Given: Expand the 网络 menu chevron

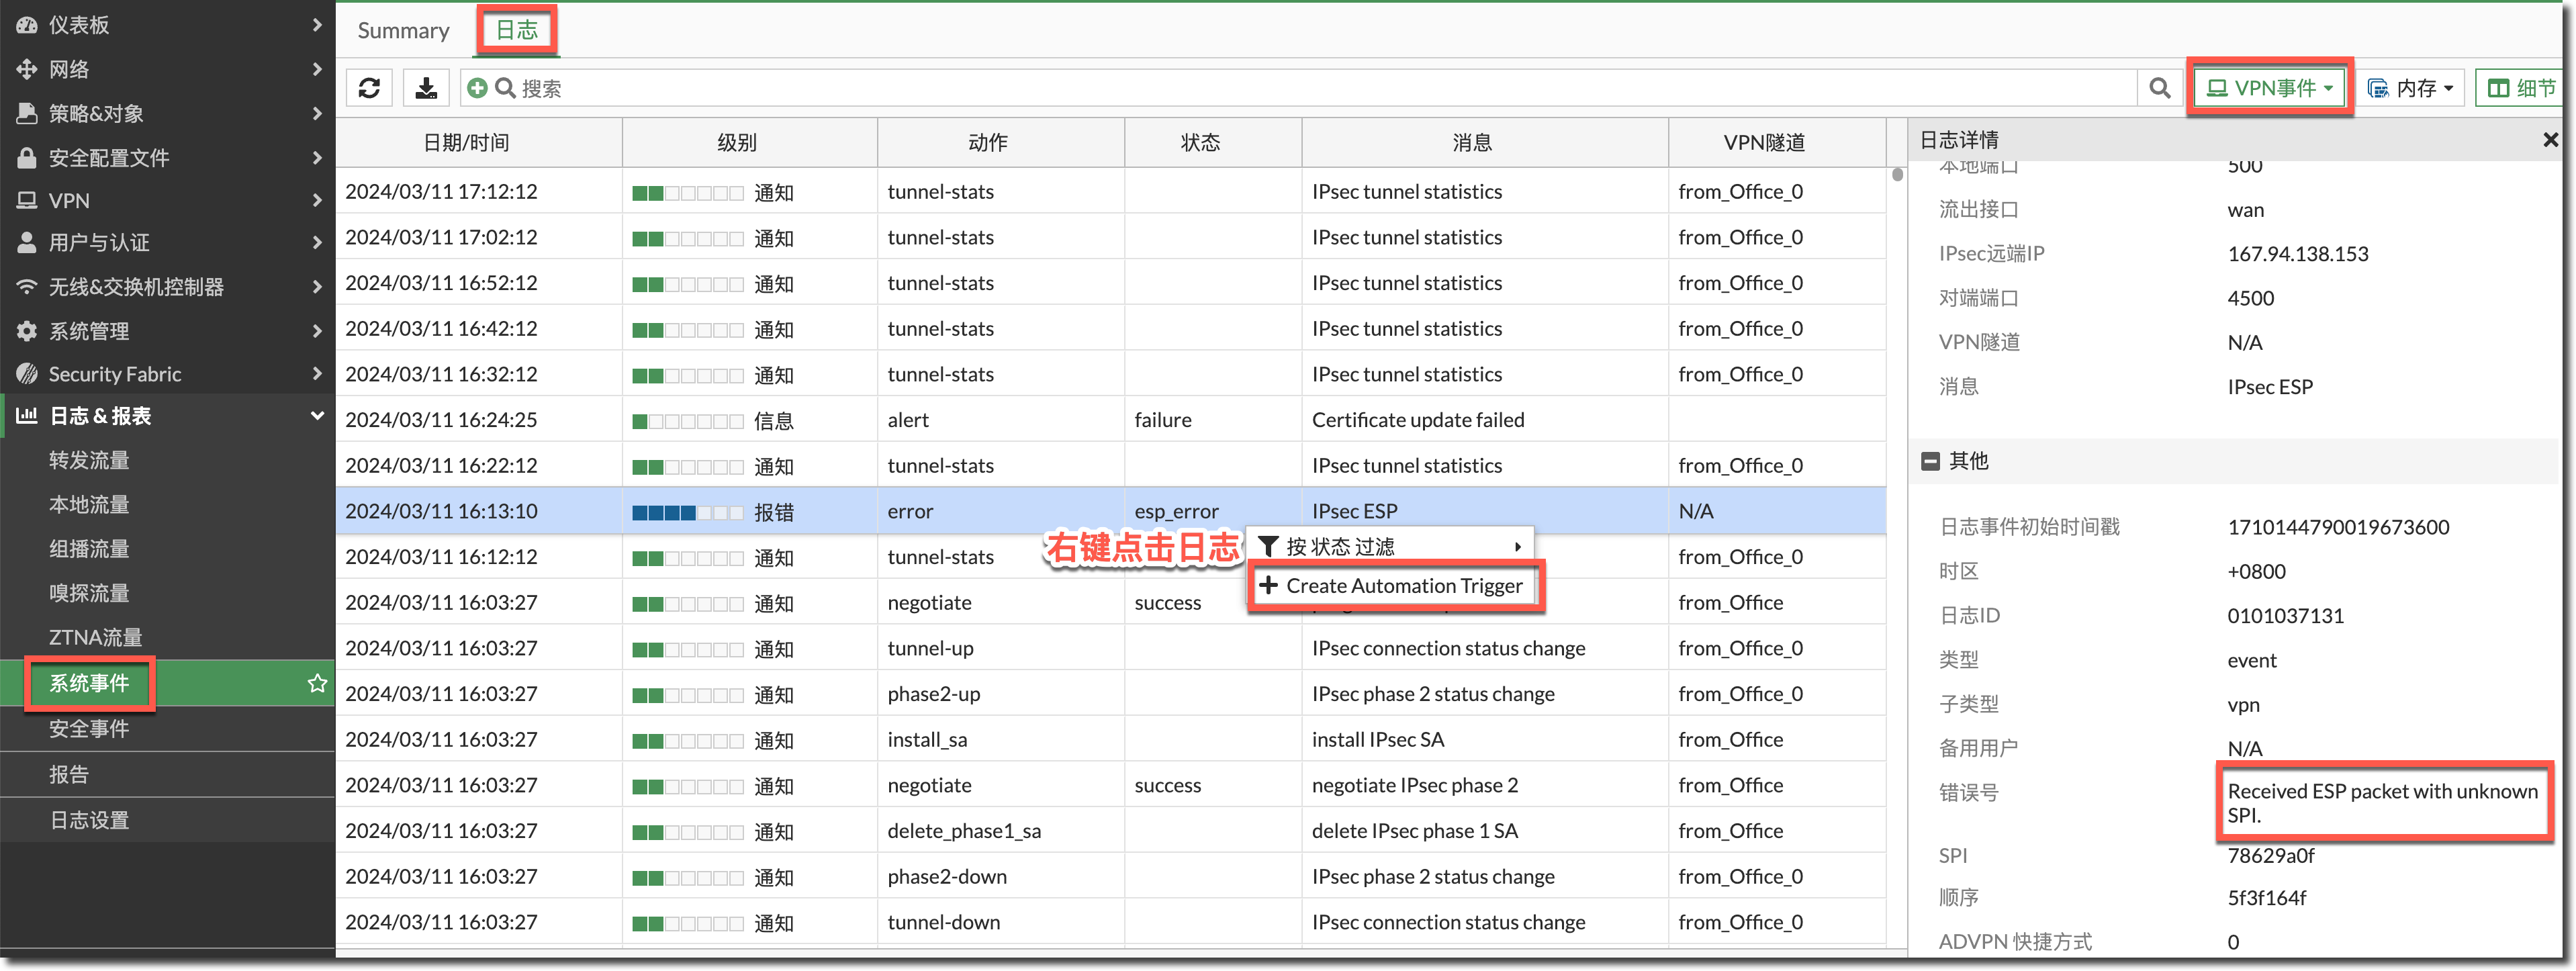Looking at the screenshot, I should 317,69.
